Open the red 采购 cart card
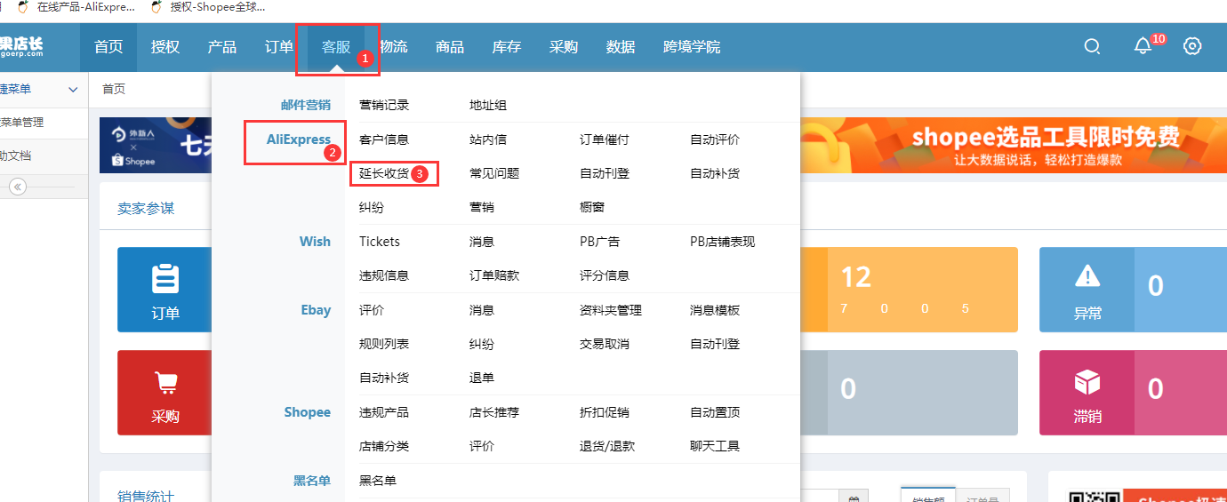The width and height of the screenshot is (1227, 502). click(x=165, y=393)
